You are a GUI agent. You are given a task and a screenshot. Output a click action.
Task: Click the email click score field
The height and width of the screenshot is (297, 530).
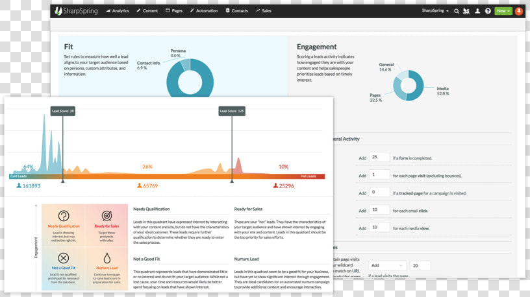pyautogui.click(x=379, y=209)
